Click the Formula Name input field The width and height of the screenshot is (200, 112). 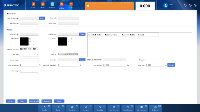[x=68, y=34]
